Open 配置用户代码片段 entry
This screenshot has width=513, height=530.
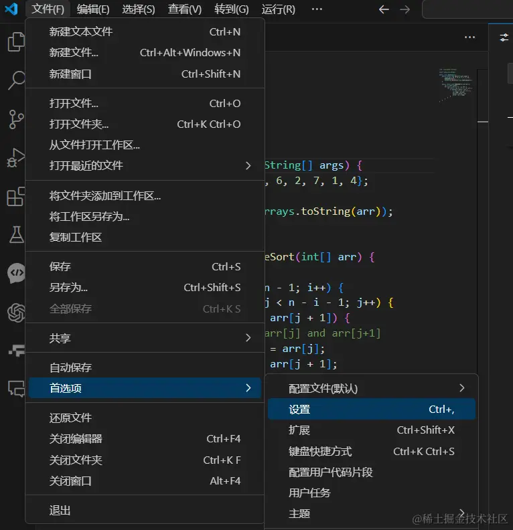(x=371, y=472)
